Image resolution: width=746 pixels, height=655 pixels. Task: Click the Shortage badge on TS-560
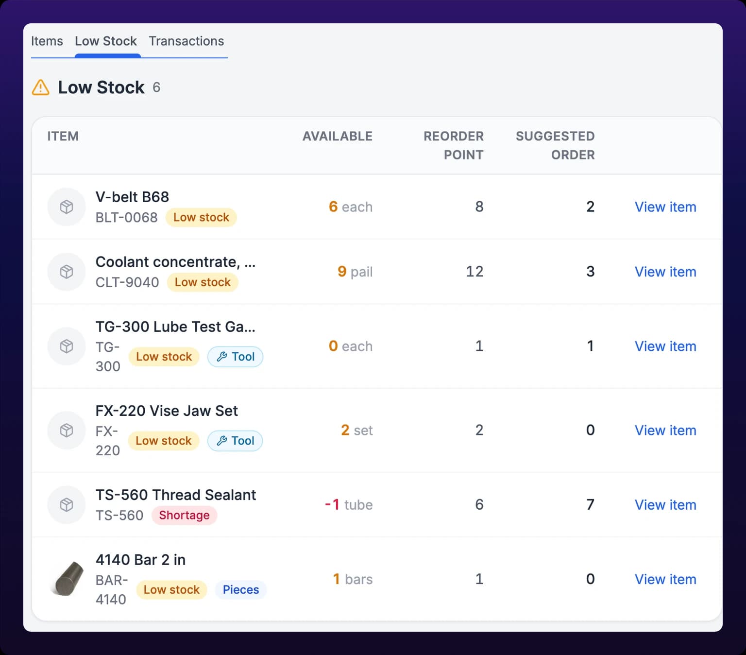pos(184,515)
